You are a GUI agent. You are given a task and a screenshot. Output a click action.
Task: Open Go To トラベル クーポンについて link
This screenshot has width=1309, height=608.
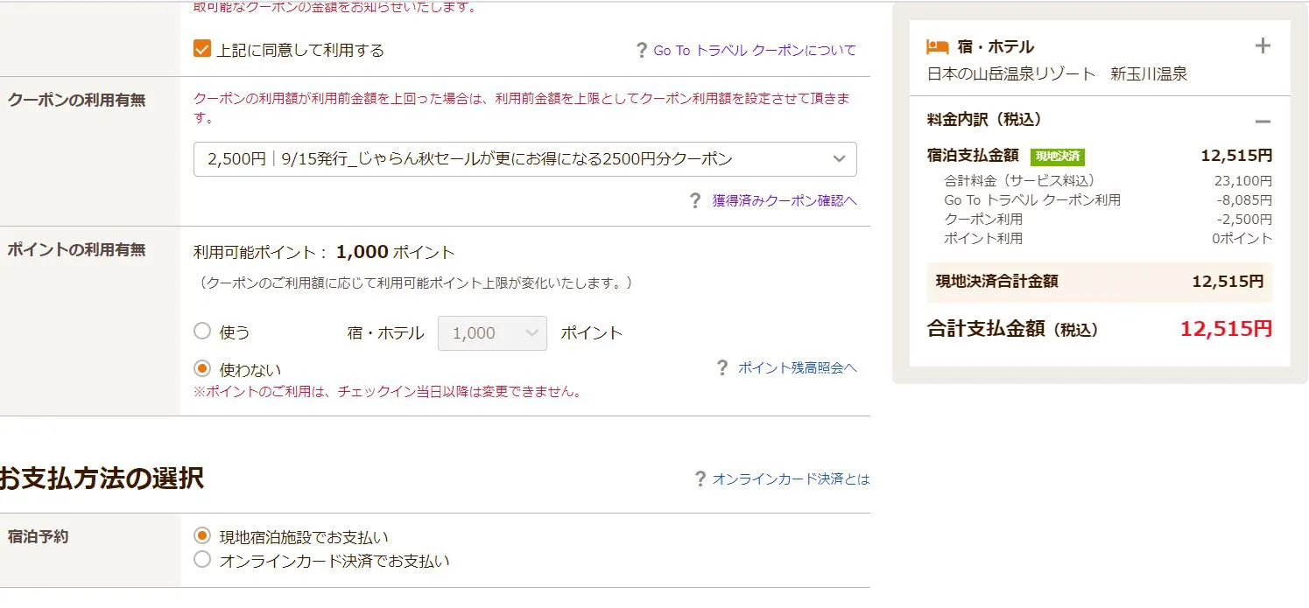click(755, 51)
